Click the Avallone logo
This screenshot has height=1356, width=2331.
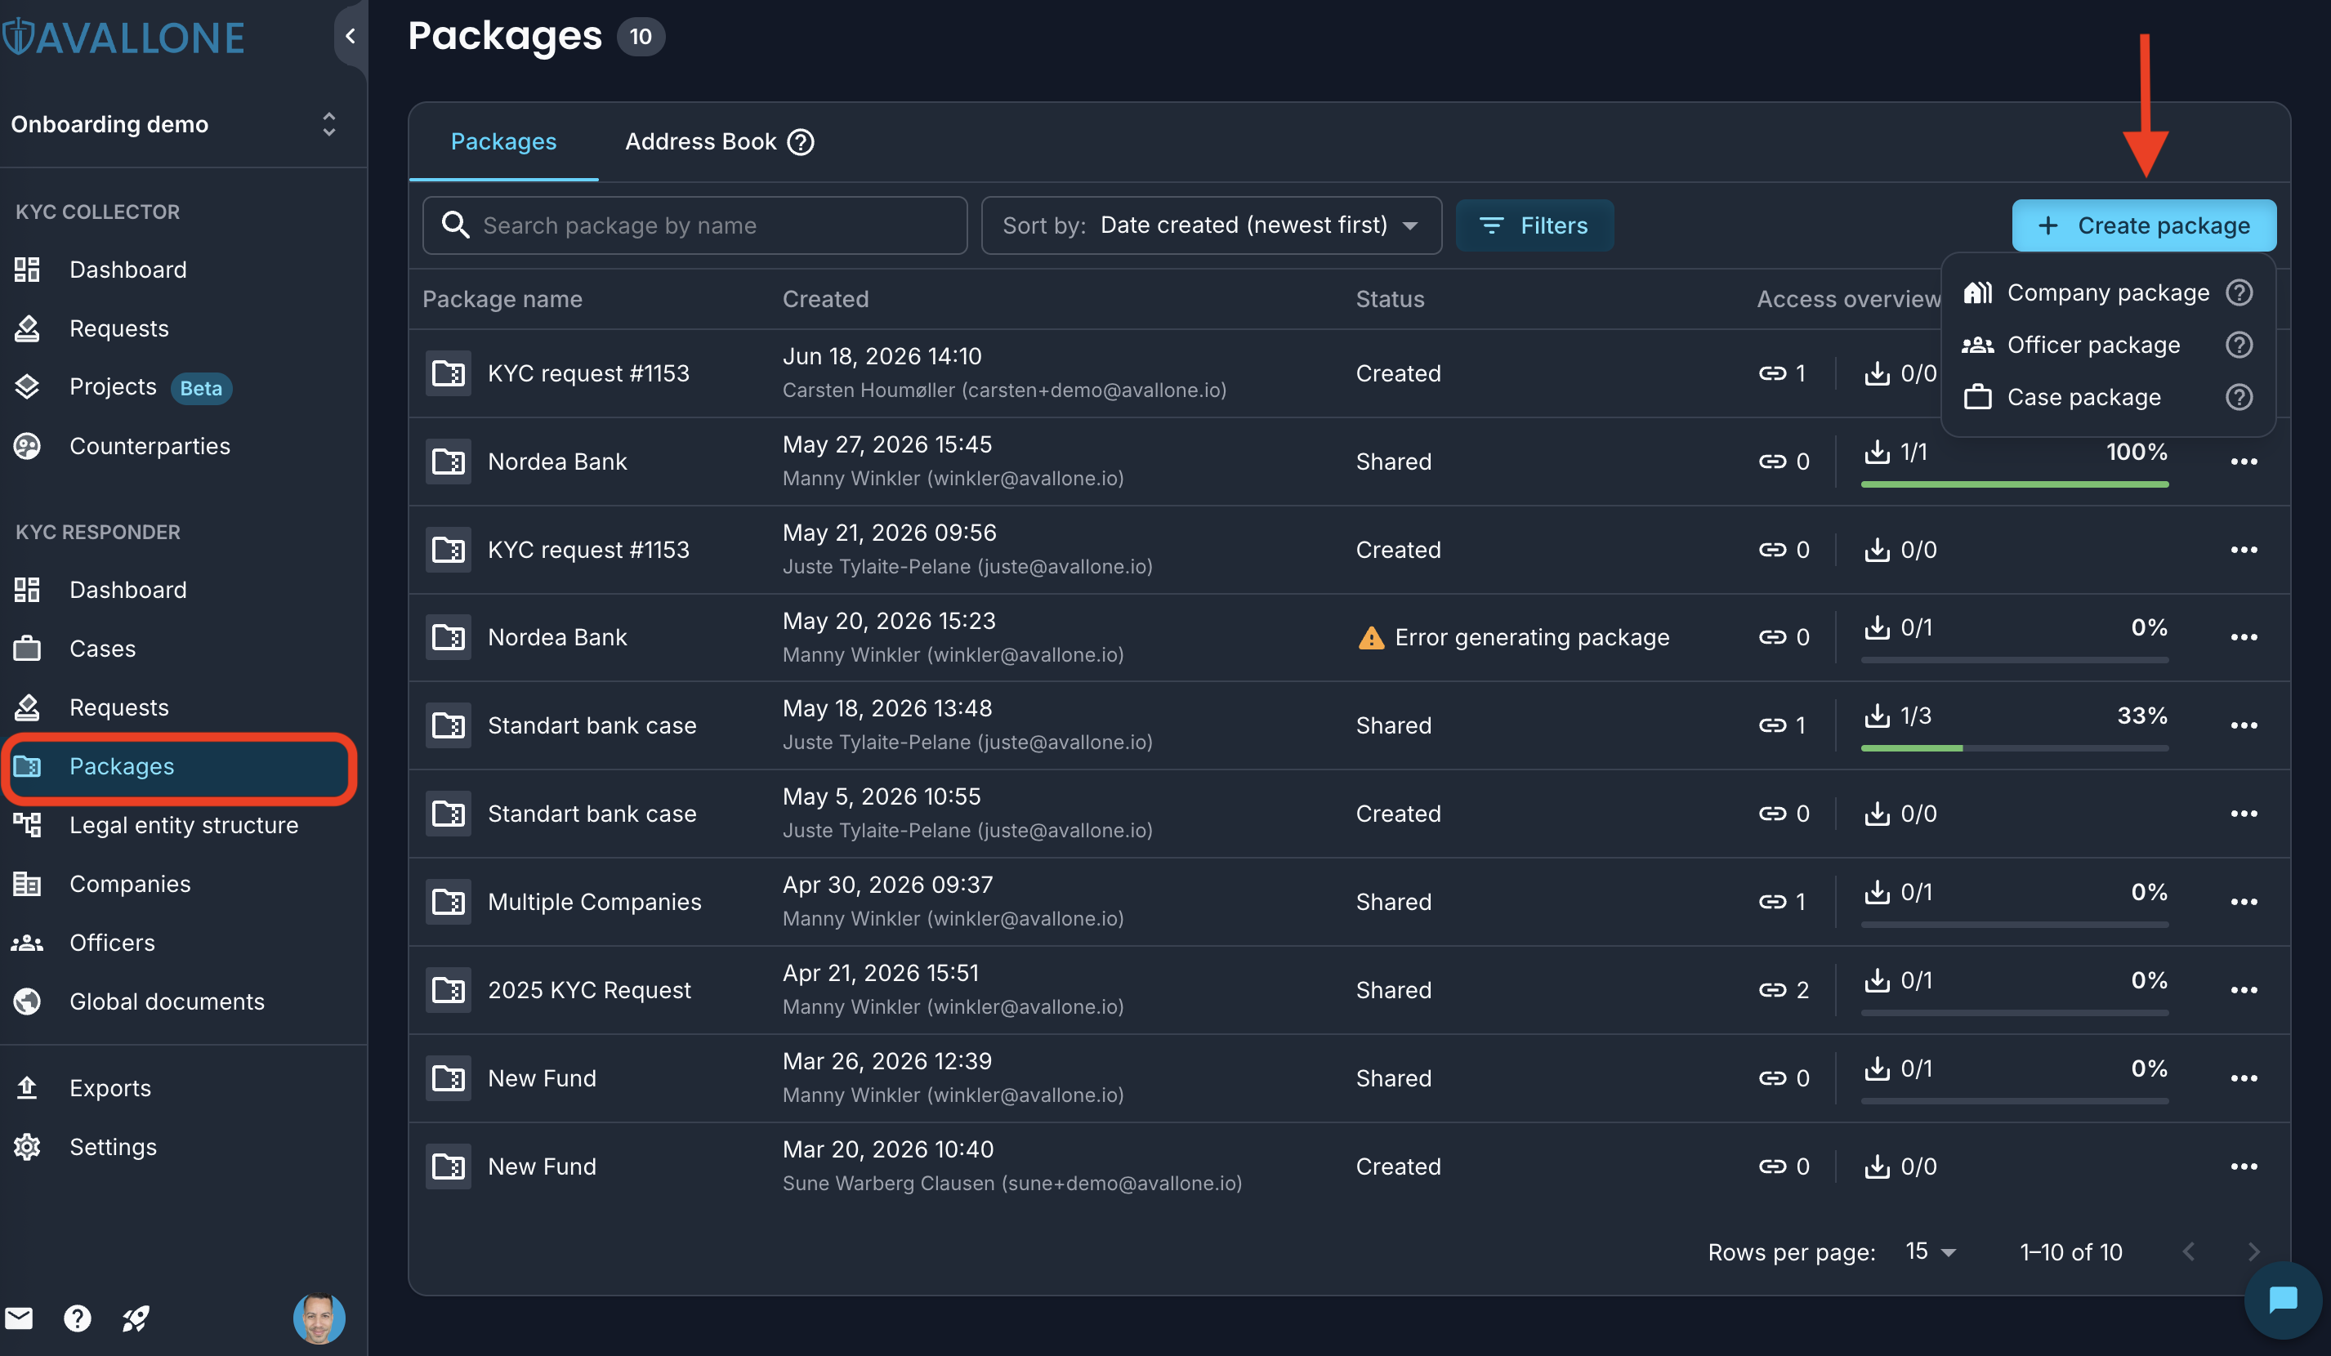tap(123, 37)
